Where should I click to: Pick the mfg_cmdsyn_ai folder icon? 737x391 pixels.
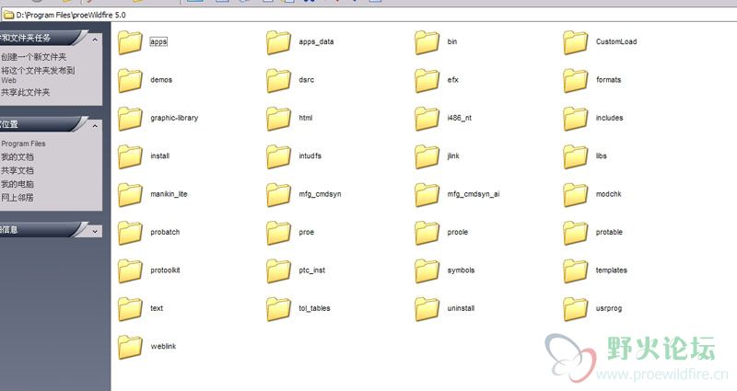[x=427, y=194]
